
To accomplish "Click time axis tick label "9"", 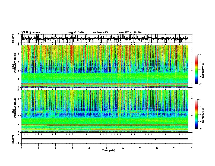I will tap(174, 148).
